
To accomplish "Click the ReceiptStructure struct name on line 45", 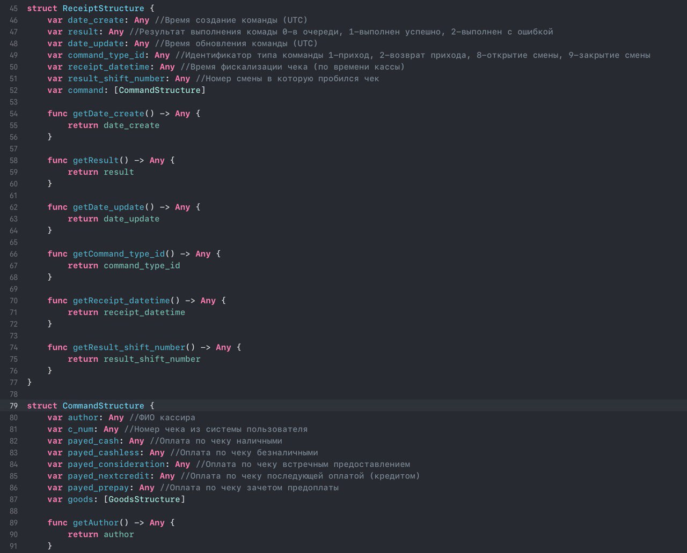I will coord(103,9).
